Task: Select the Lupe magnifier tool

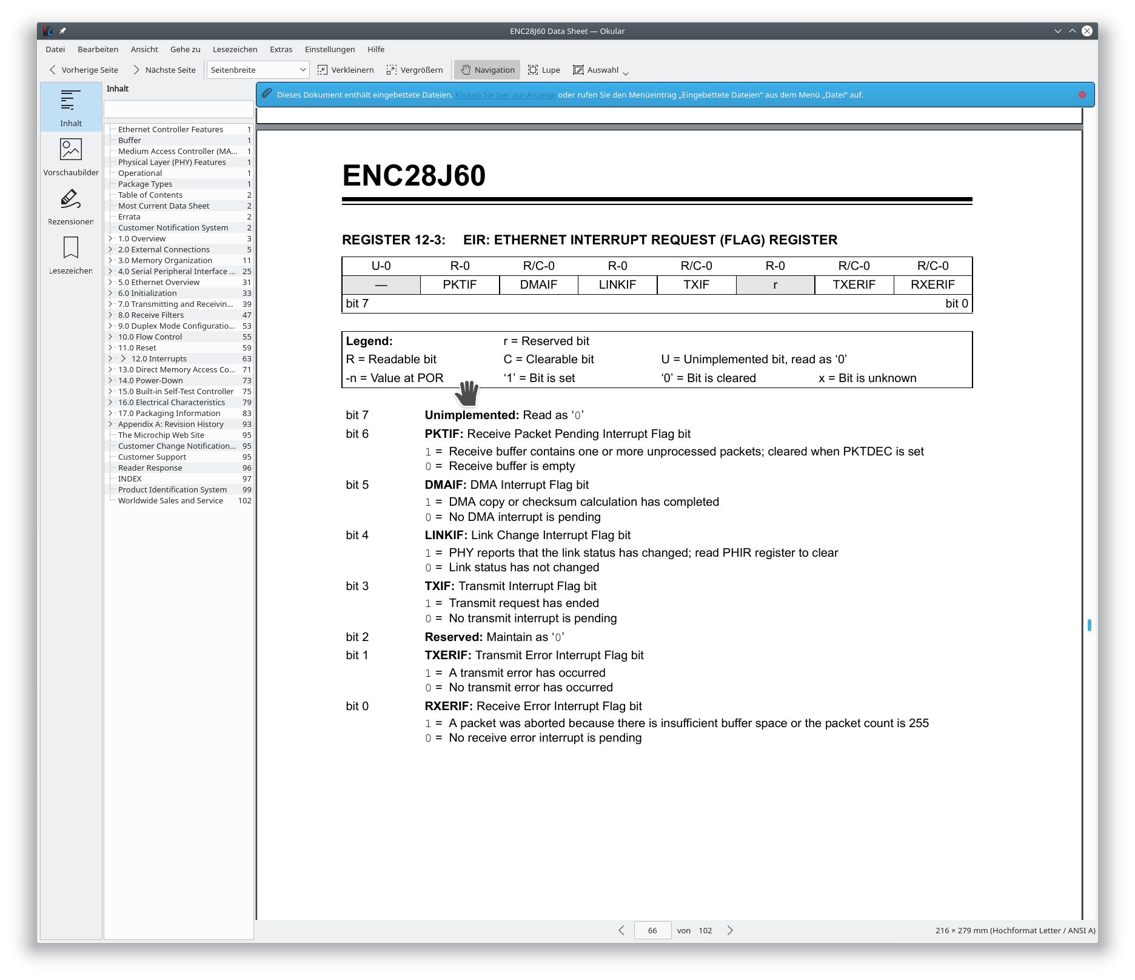Action: [544, 70]
